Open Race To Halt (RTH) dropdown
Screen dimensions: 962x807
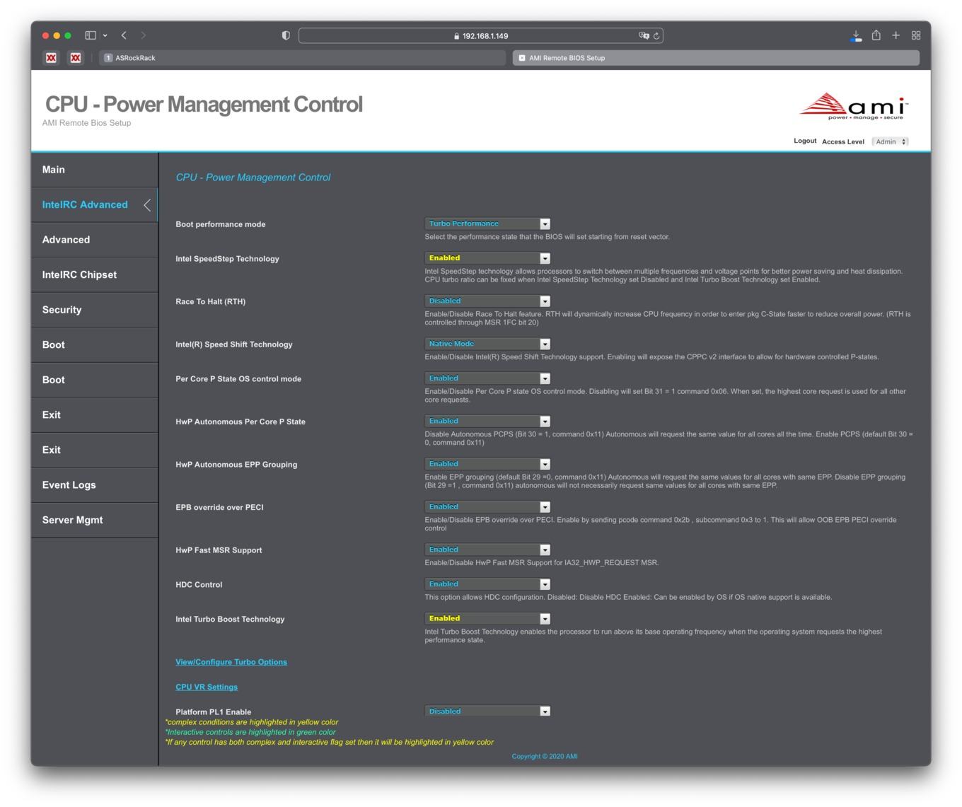[x=487, y=301]
